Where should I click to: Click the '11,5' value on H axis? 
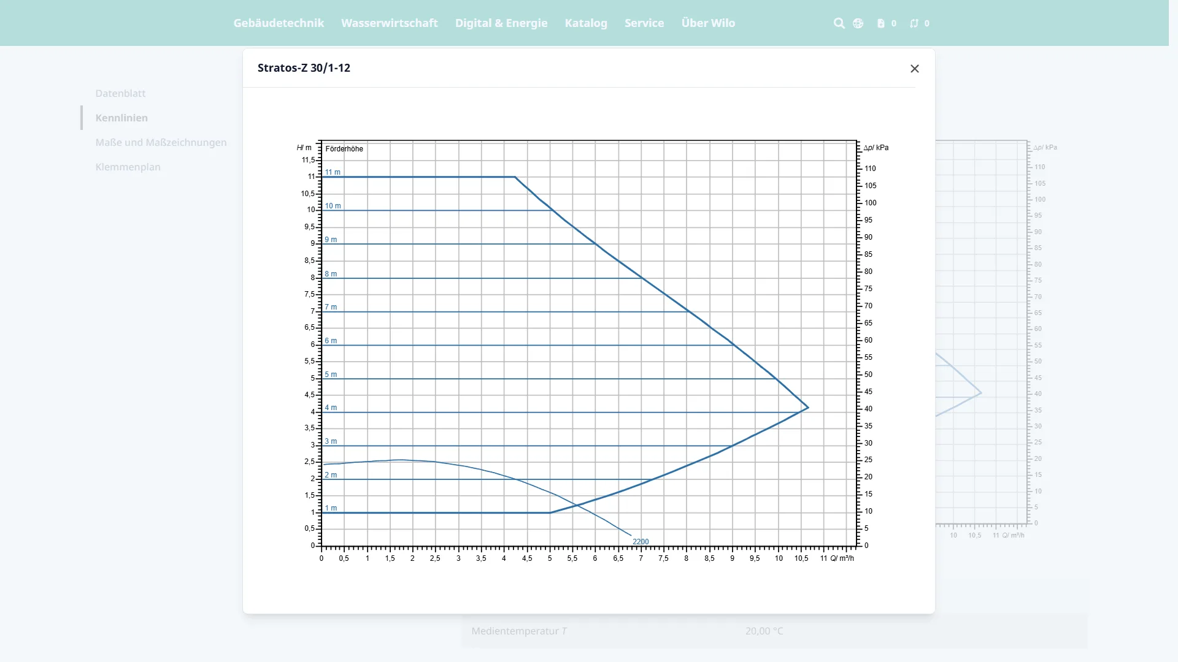click(x=308, y=160)
